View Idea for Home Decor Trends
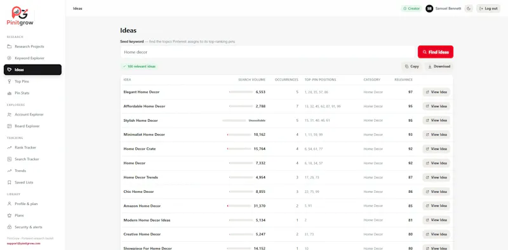The image size is (508, 250). (436, 177)
